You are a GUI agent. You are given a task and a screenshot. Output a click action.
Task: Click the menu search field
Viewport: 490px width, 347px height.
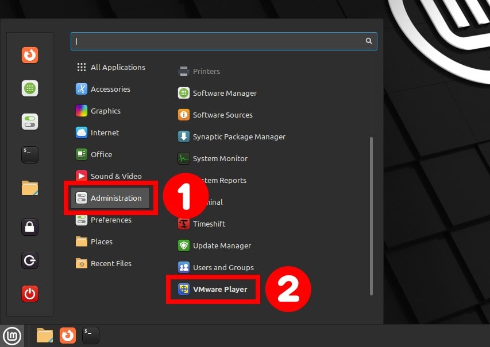(x=224, y=41)
